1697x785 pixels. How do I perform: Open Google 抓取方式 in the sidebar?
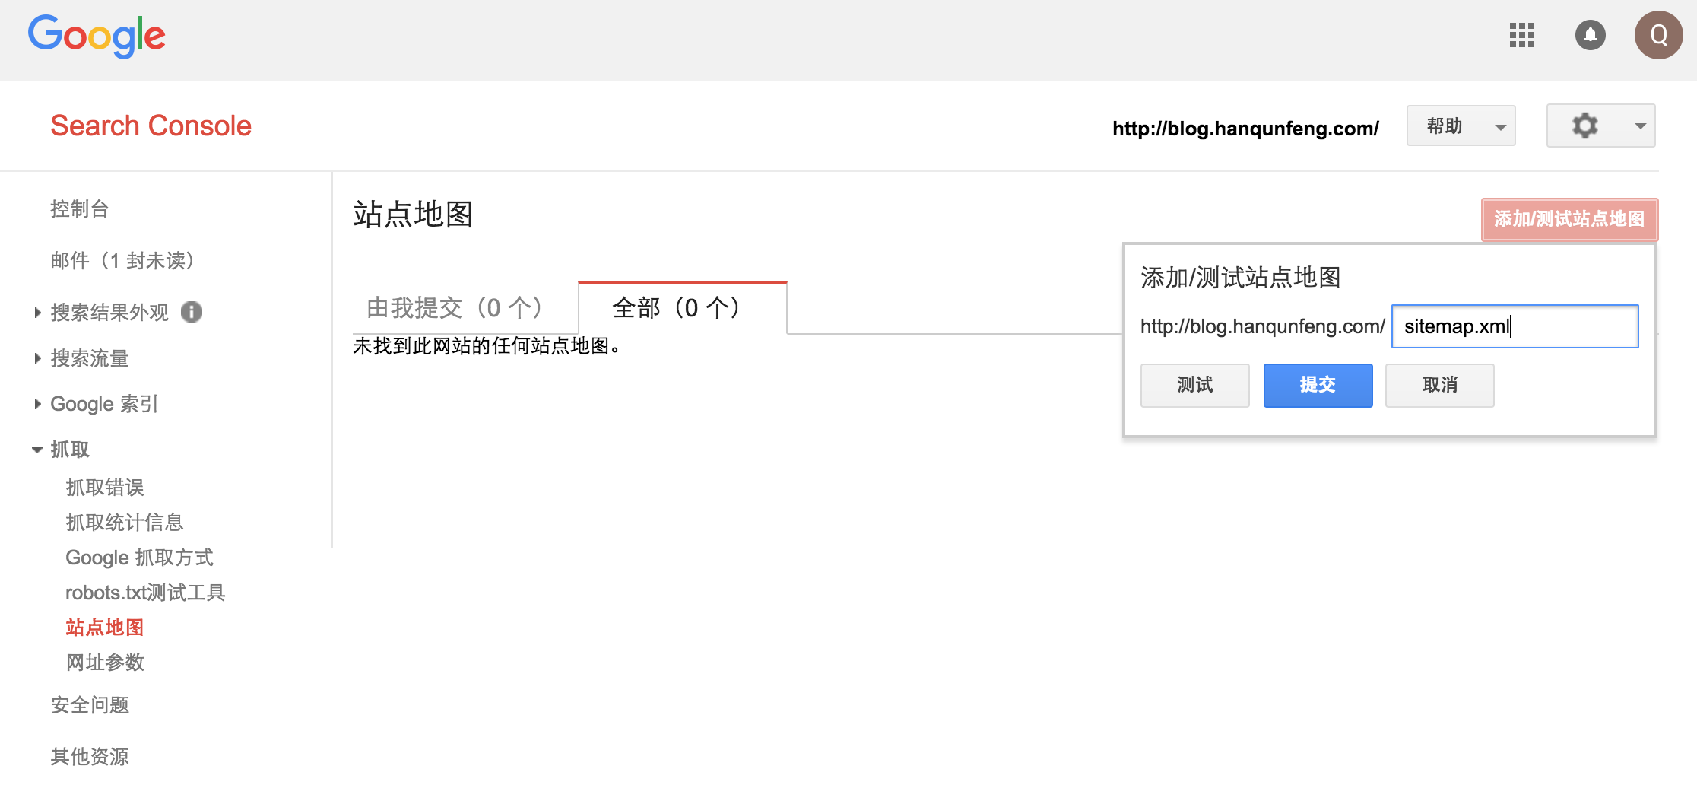(x=139, y=558)
